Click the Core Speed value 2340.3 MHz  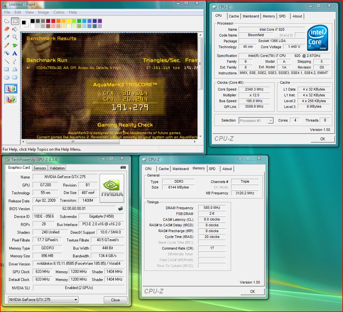(254, 89)
